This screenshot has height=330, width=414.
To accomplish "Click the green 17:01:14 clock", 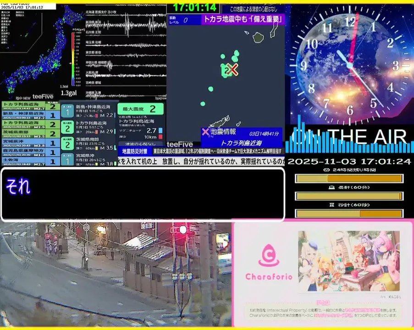I will coord(195,8).
